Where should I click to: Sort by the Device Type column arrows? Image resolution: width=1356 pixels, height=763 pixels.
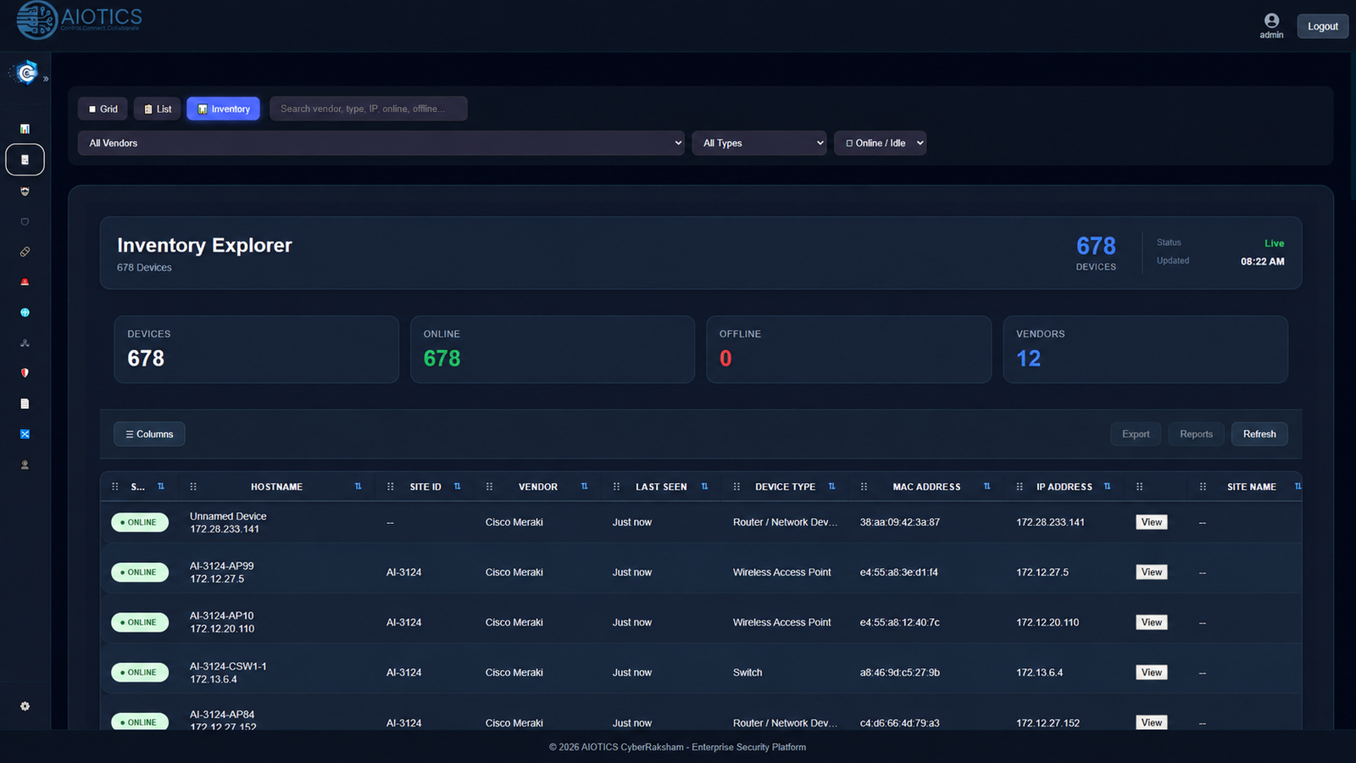click(831, 487)
